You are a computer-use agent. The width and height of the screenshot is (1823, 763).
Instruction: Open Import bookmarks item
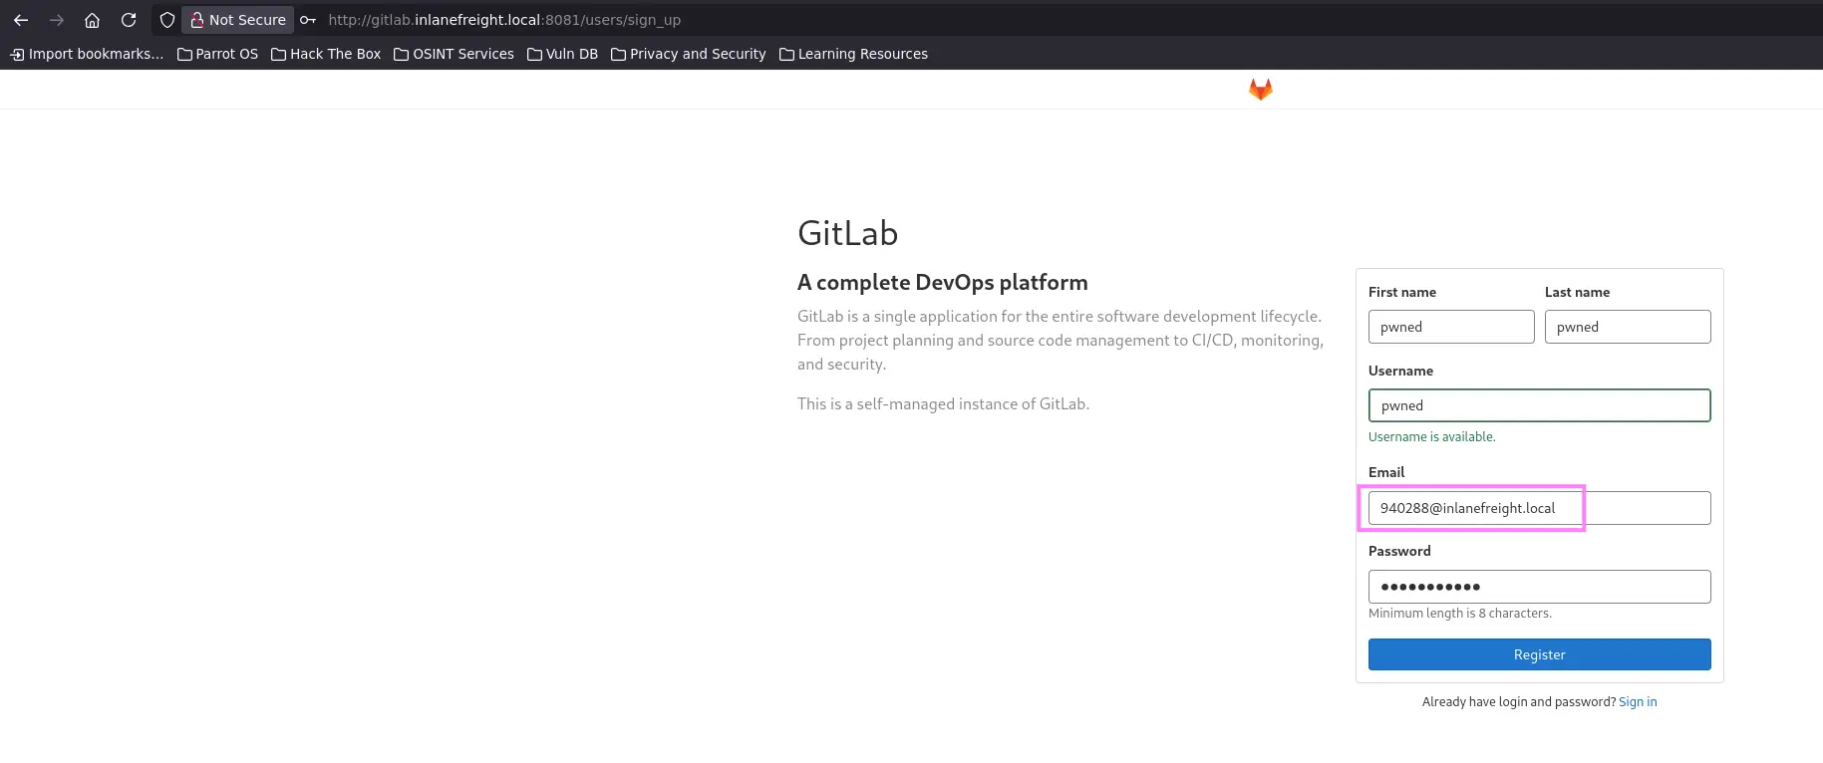87,54
